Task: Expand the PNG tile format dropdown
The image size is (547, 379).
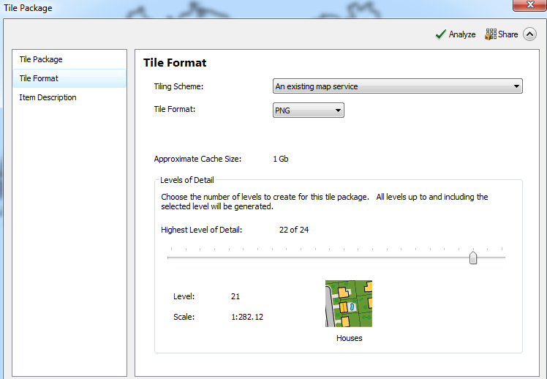Action: coord(308,110)
